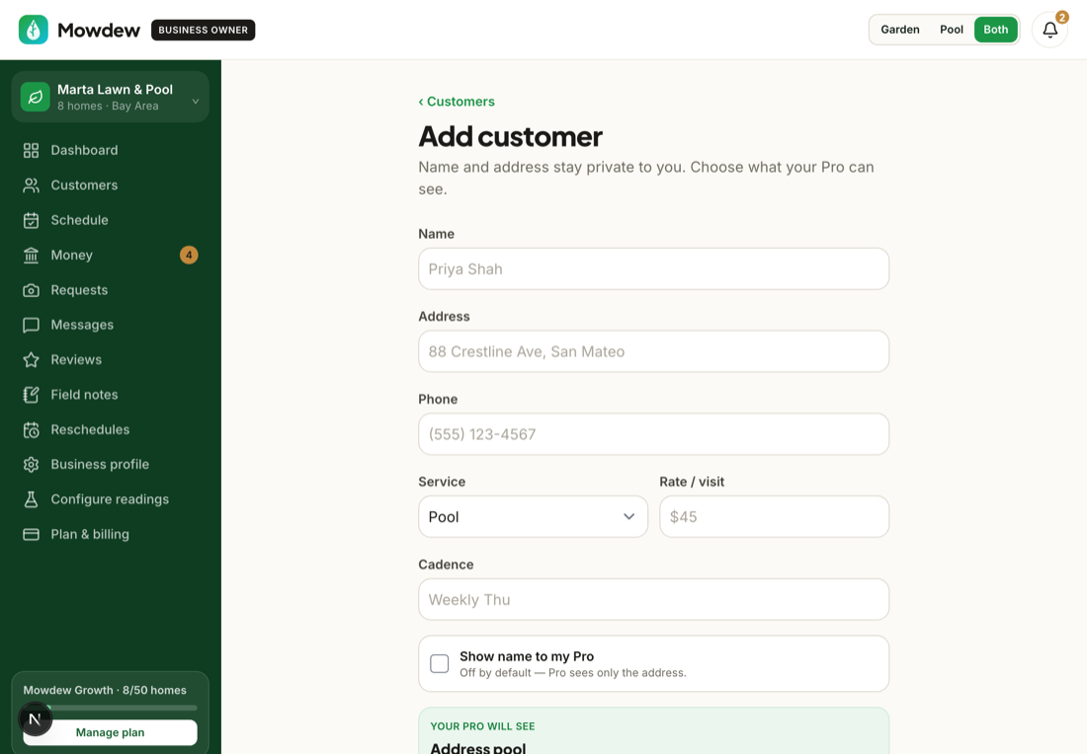This screenshot has height=754, width=1087.
Task: Go to Customers in the sidebar
Action: point(111,185)
